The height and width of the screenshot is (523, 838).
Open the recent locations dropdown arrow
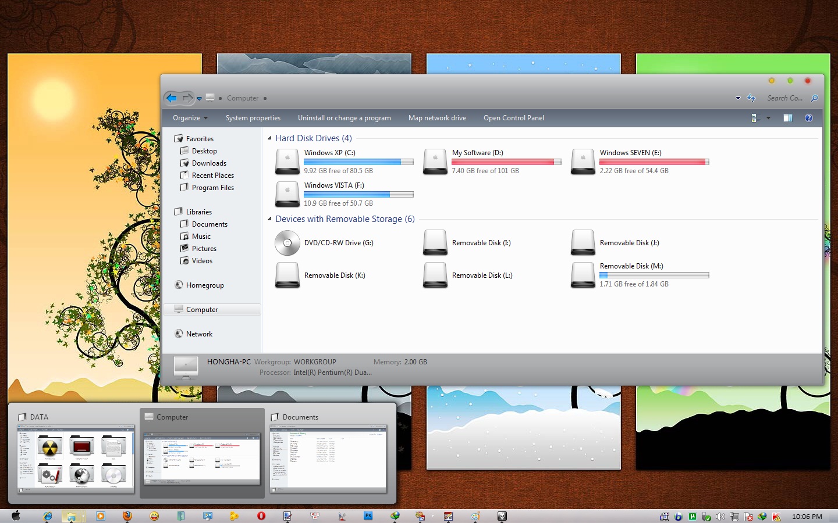point(199,99)
